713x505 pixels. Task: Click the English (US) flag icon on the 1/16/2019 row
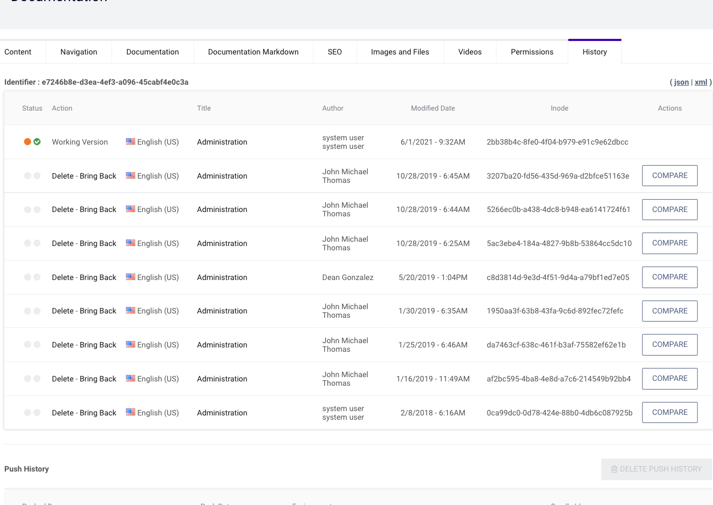pos(131,378)
